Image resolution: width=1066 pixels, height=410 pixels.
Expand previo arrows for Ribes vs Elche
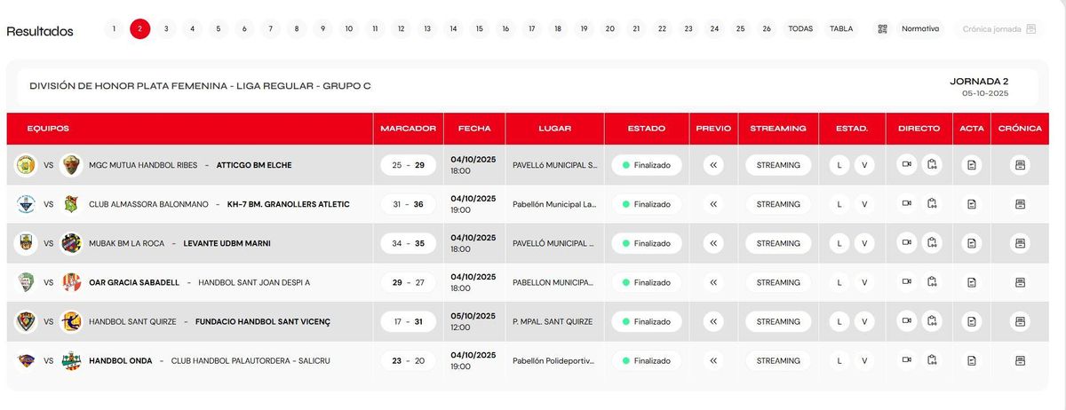click(x=713, y=165)
